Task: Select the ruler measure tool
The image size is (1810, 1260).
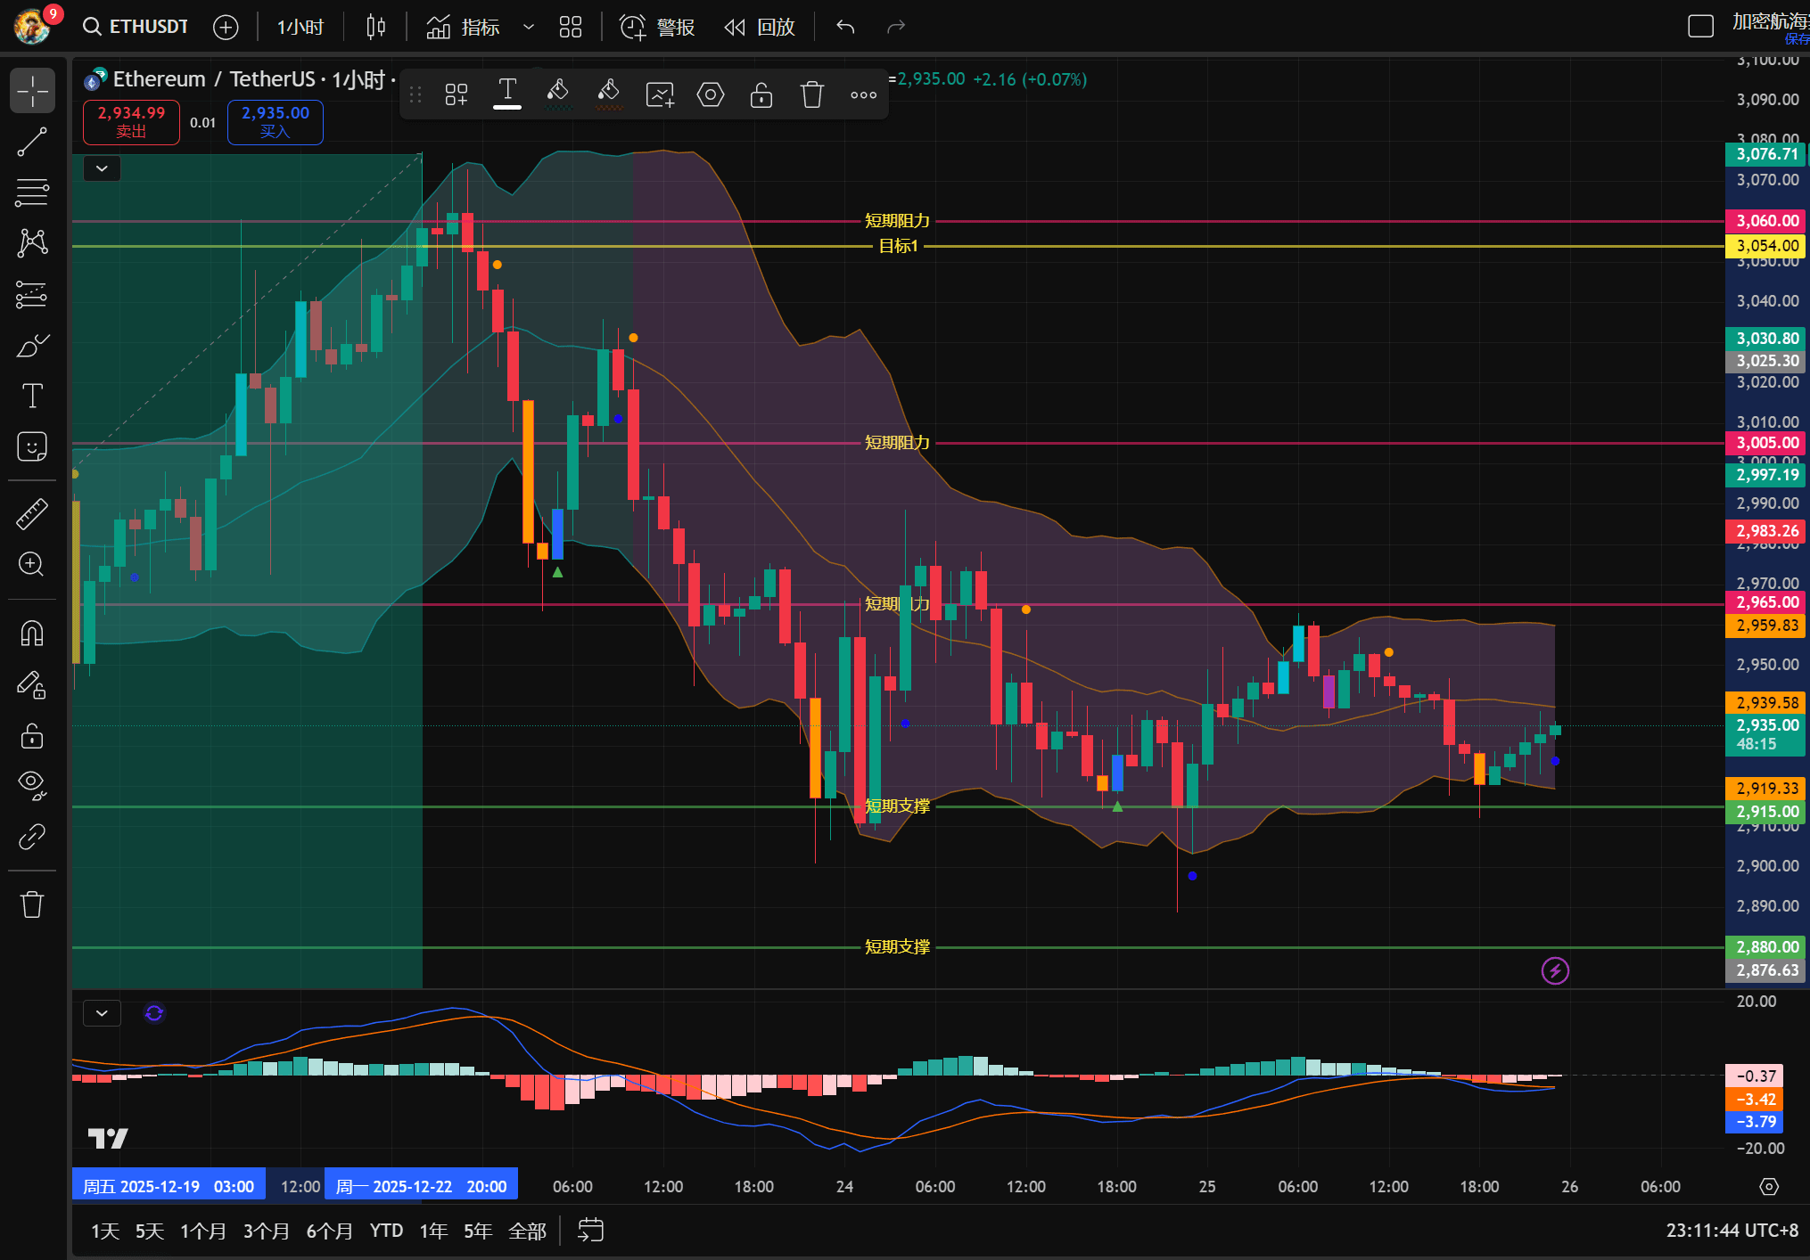Action: click(x=32, y=513)
